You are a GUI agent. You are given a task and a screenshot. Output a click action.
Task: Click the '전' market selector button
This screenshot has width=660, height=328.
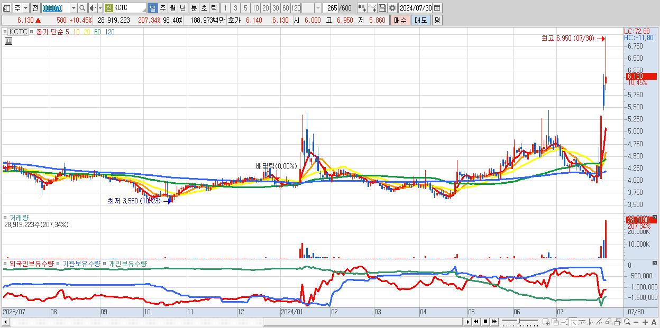(x=35, y=8)
